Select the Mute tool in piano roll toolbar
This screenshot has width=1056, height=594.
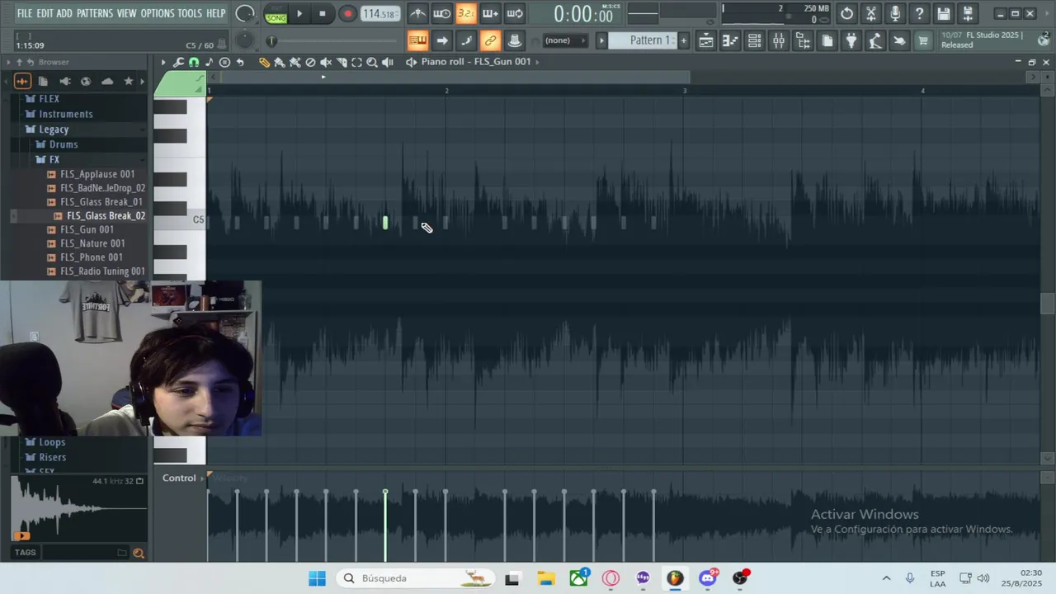[326, 62]
